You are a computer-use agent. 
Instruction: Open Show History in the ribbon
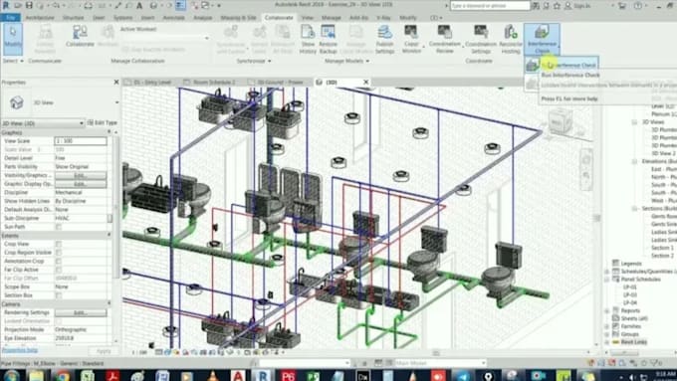click(x=308, y=39)
